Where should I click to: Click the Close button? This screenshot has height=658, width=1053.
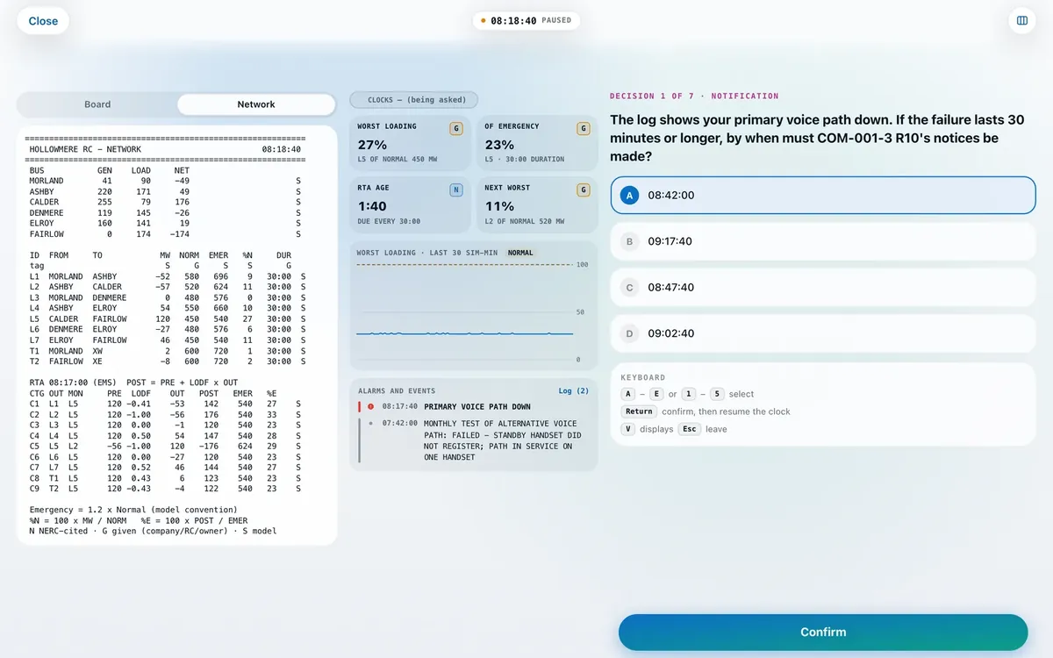click(x=43, y=21)
